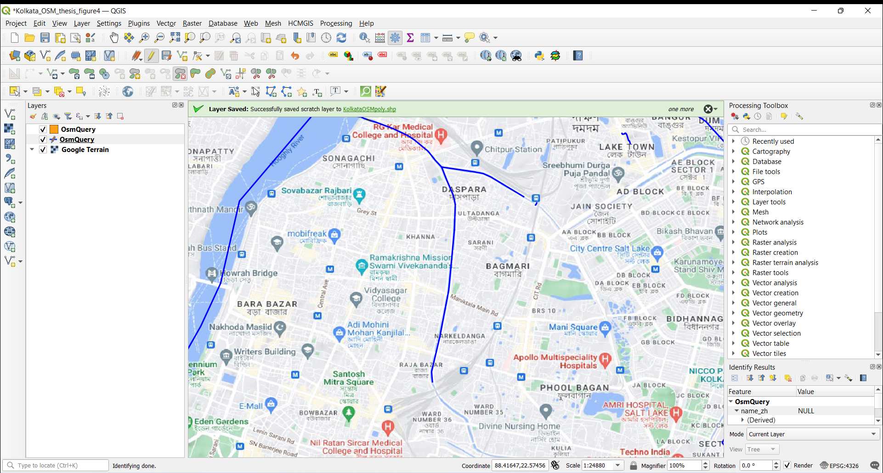
Task: Open the HCMGIS menu
Action: 300,23
